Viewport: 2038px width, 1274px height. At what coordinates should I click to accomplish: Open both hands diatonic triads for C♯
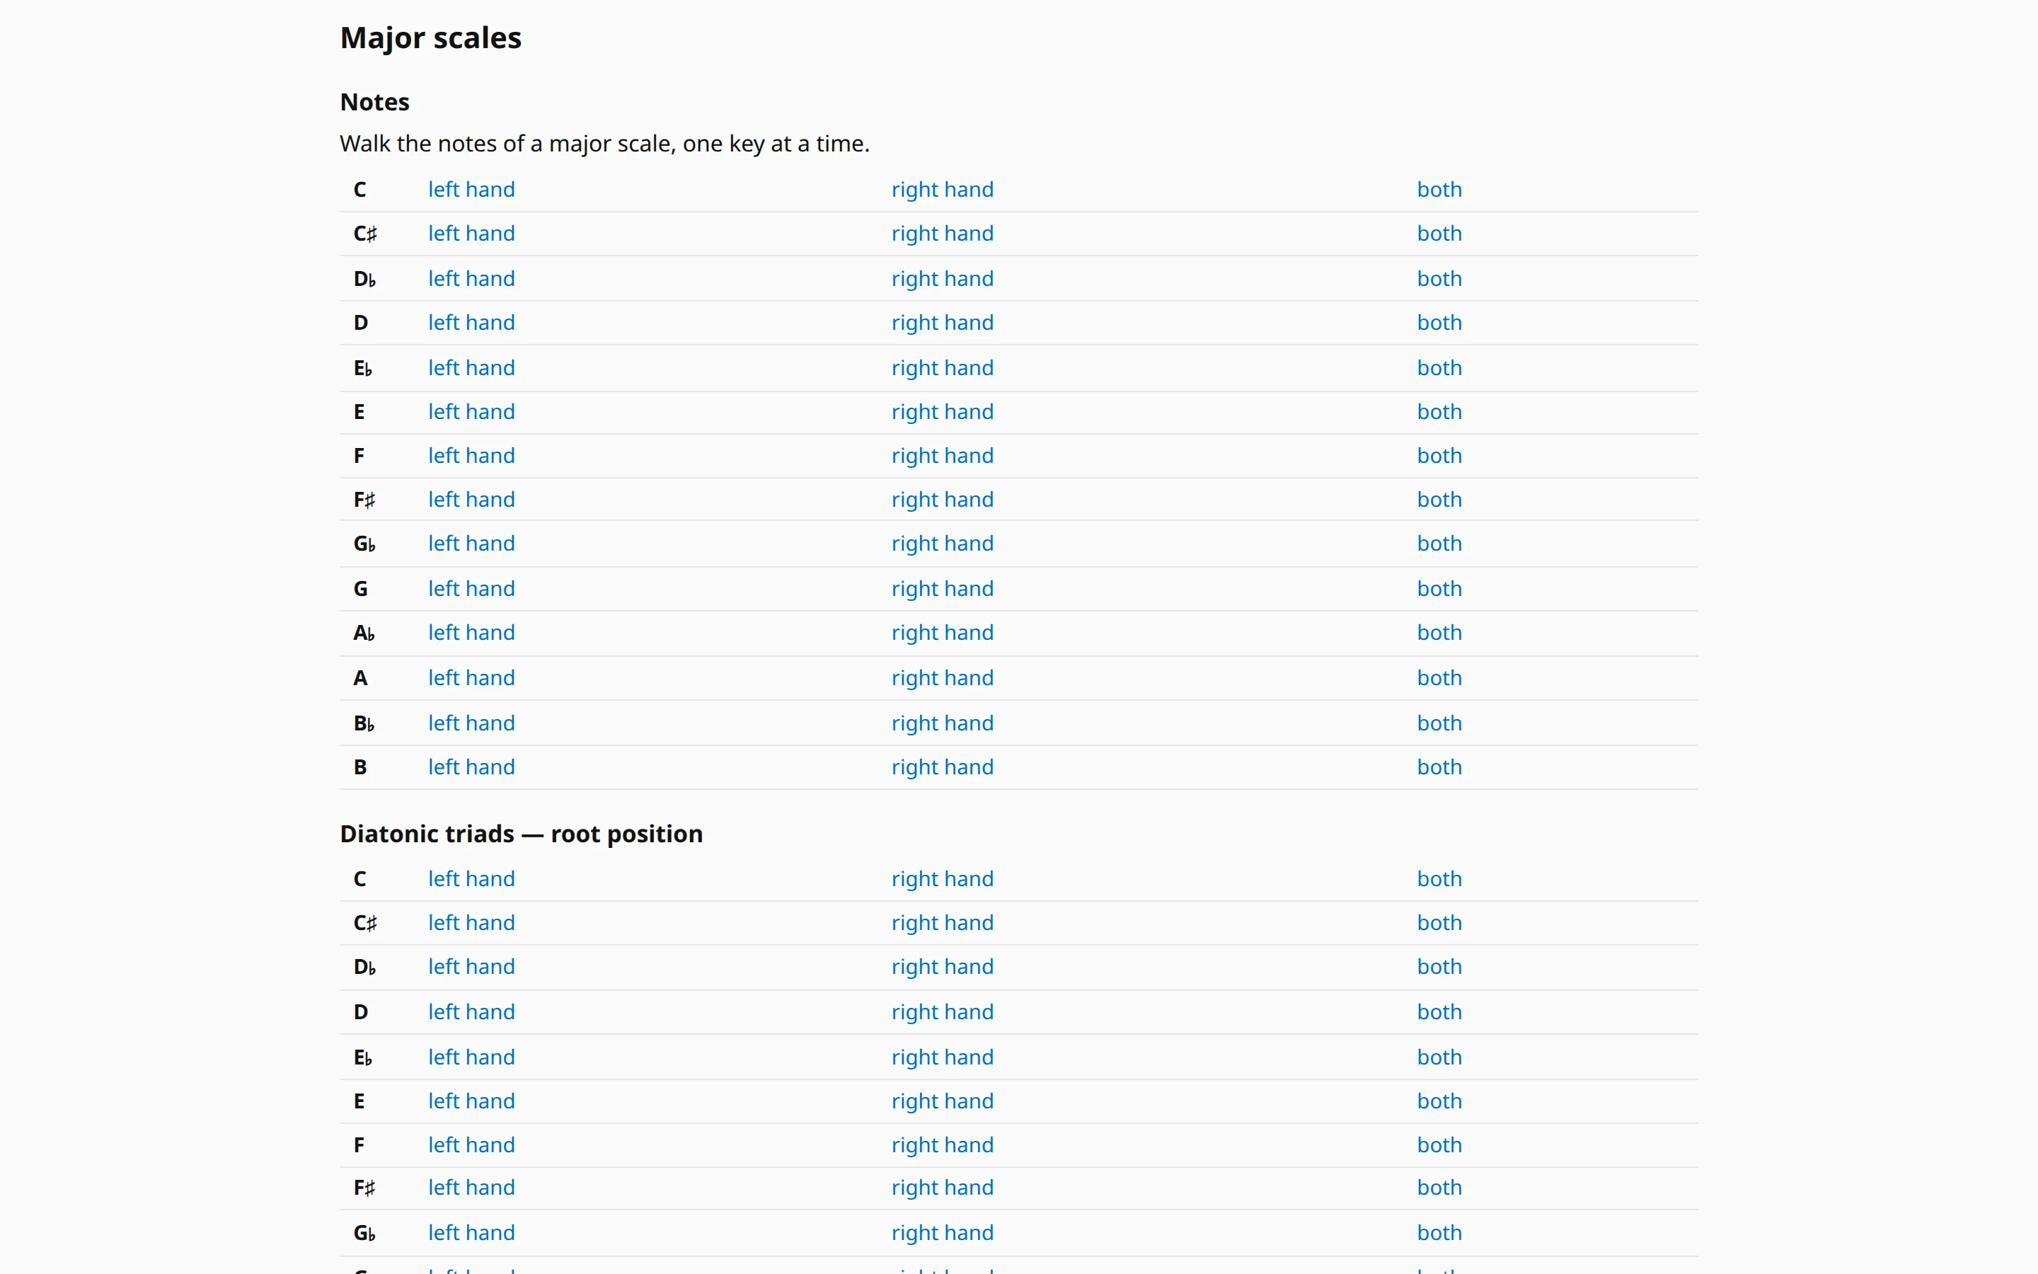[1439, 923]
